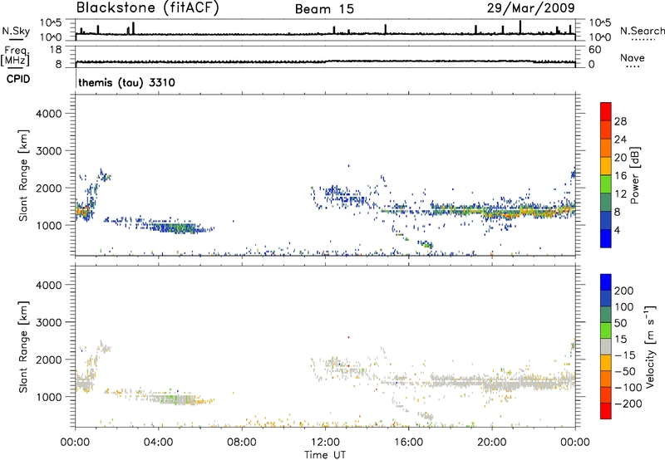Select the gray segment of the velocity colorbar
Image resolution: width=665 pixels, height=460 pixels.
(606, 346)
